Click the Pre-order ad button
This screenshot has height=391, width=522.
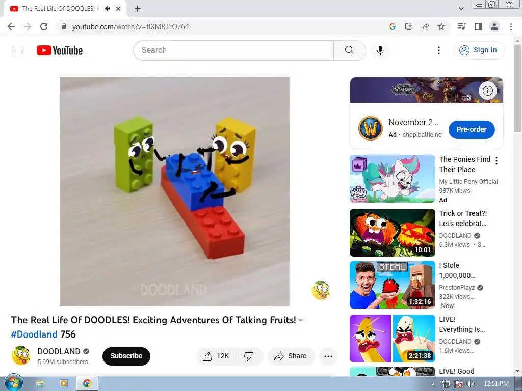[472, 130]
